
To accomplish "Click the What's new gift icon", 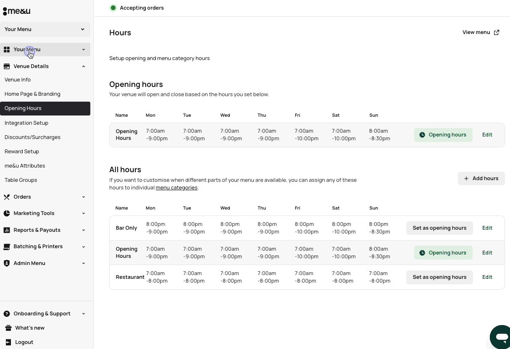I will coord(8,328).
